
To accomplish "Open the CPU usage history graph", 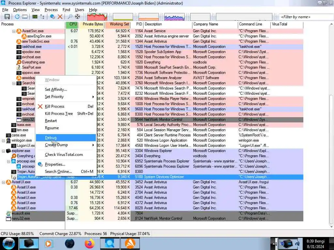I will pos(97,17).
